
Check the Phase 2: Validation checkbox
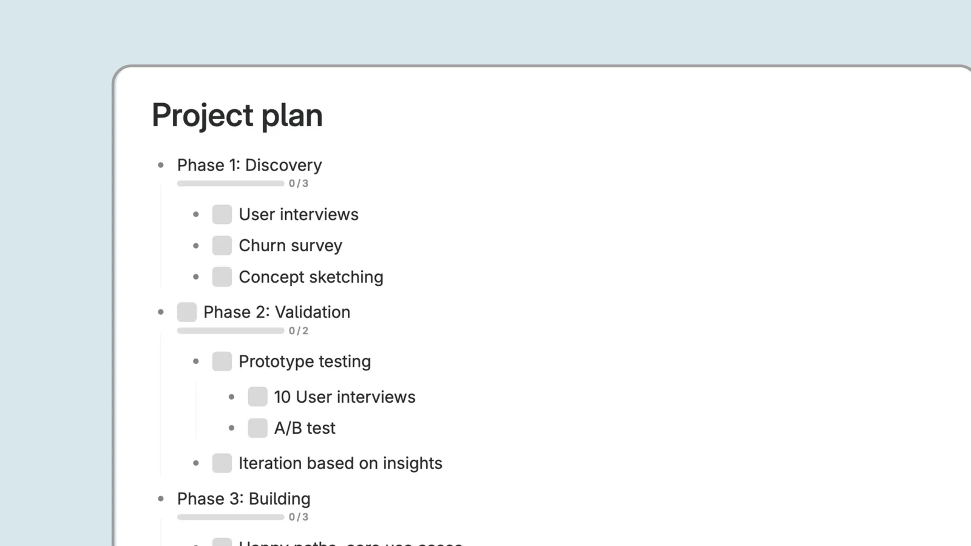pyautogui.click(x=187, y=311)
